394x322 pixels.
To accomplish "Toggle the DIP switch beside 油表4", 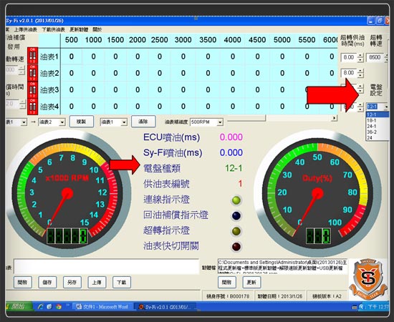I will pyautogui.click(x=32, y=106).
